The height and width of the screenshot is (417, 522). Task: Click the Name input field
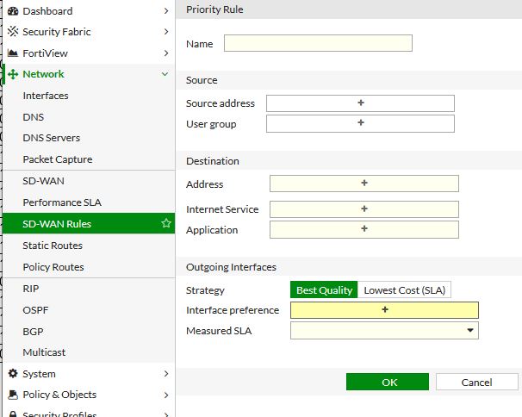tap(318, 43)
